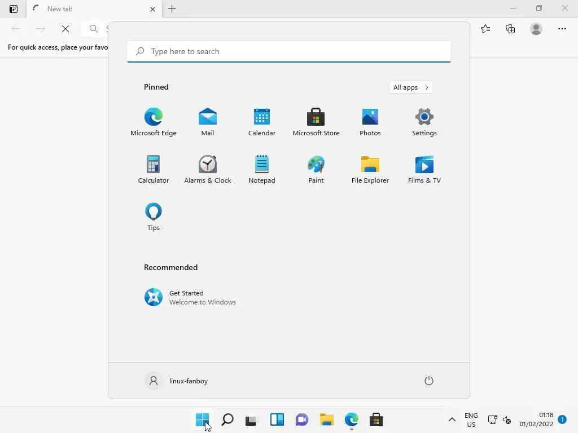Open Microsoft Store on taskbar
This screenshot has height=433, width=578.
[x=376, y=419]
